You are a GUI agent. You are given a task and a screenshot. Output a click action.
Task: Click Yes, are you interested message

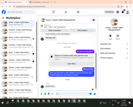pyautogui.click(x=85, y=51)
